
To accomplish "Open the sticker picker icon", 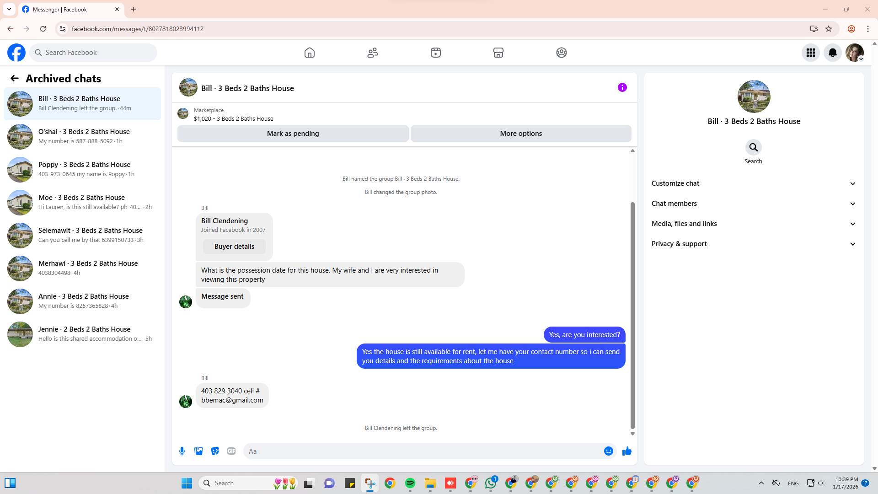I will 215,451.
